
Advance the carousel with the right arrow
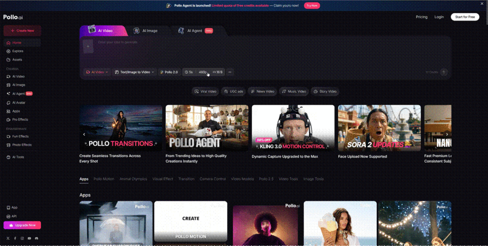(x=447, y=135)
